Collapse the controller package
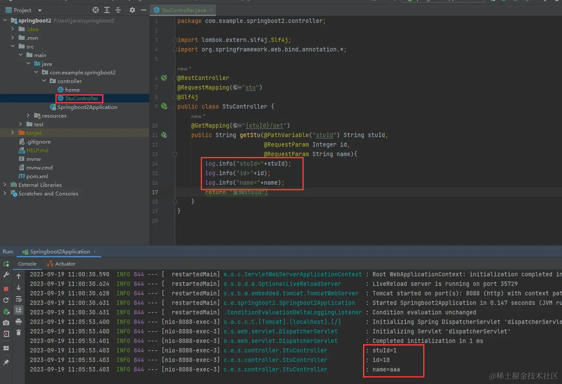The width and height of the screenshot is (562, 384). pos(44,81)
